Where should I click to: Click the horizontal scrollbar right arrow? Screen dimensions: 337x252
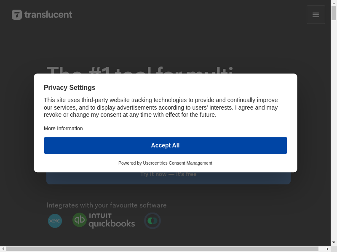tap(327, 249)
